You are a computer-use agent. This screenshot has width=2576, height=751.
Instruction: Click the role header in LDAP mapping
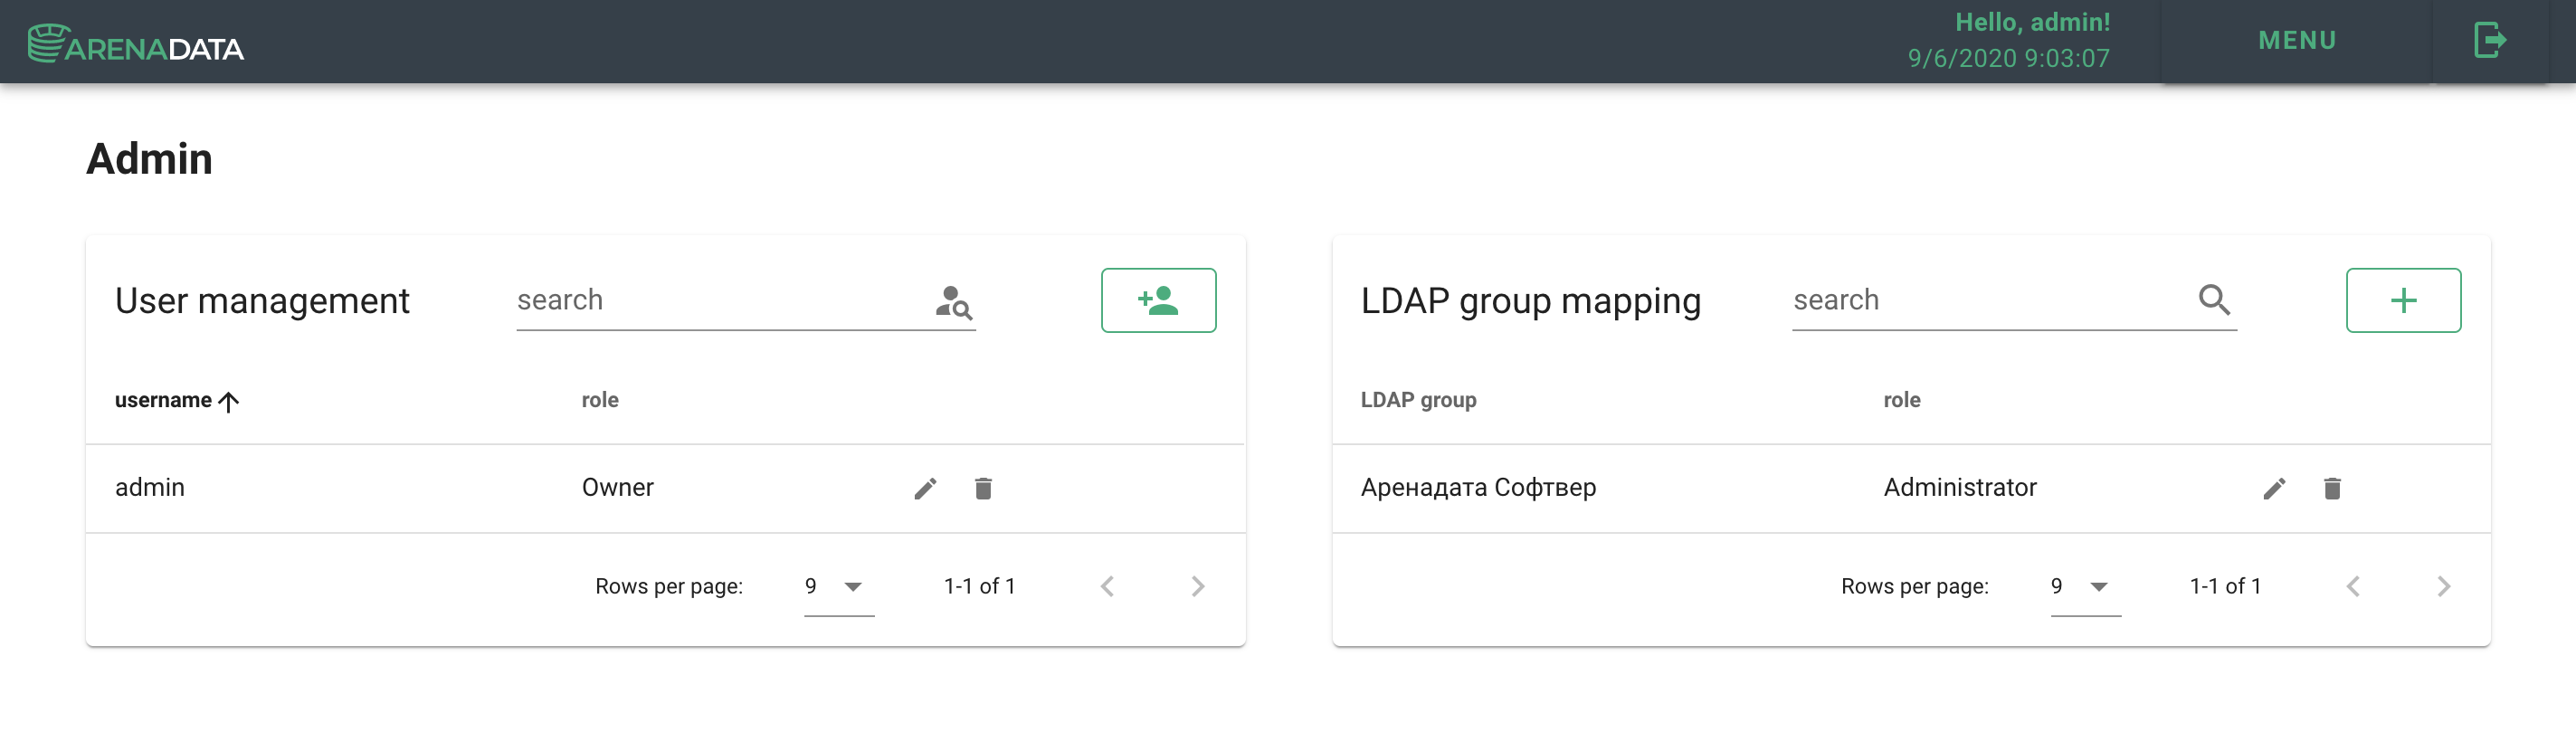1901,400
